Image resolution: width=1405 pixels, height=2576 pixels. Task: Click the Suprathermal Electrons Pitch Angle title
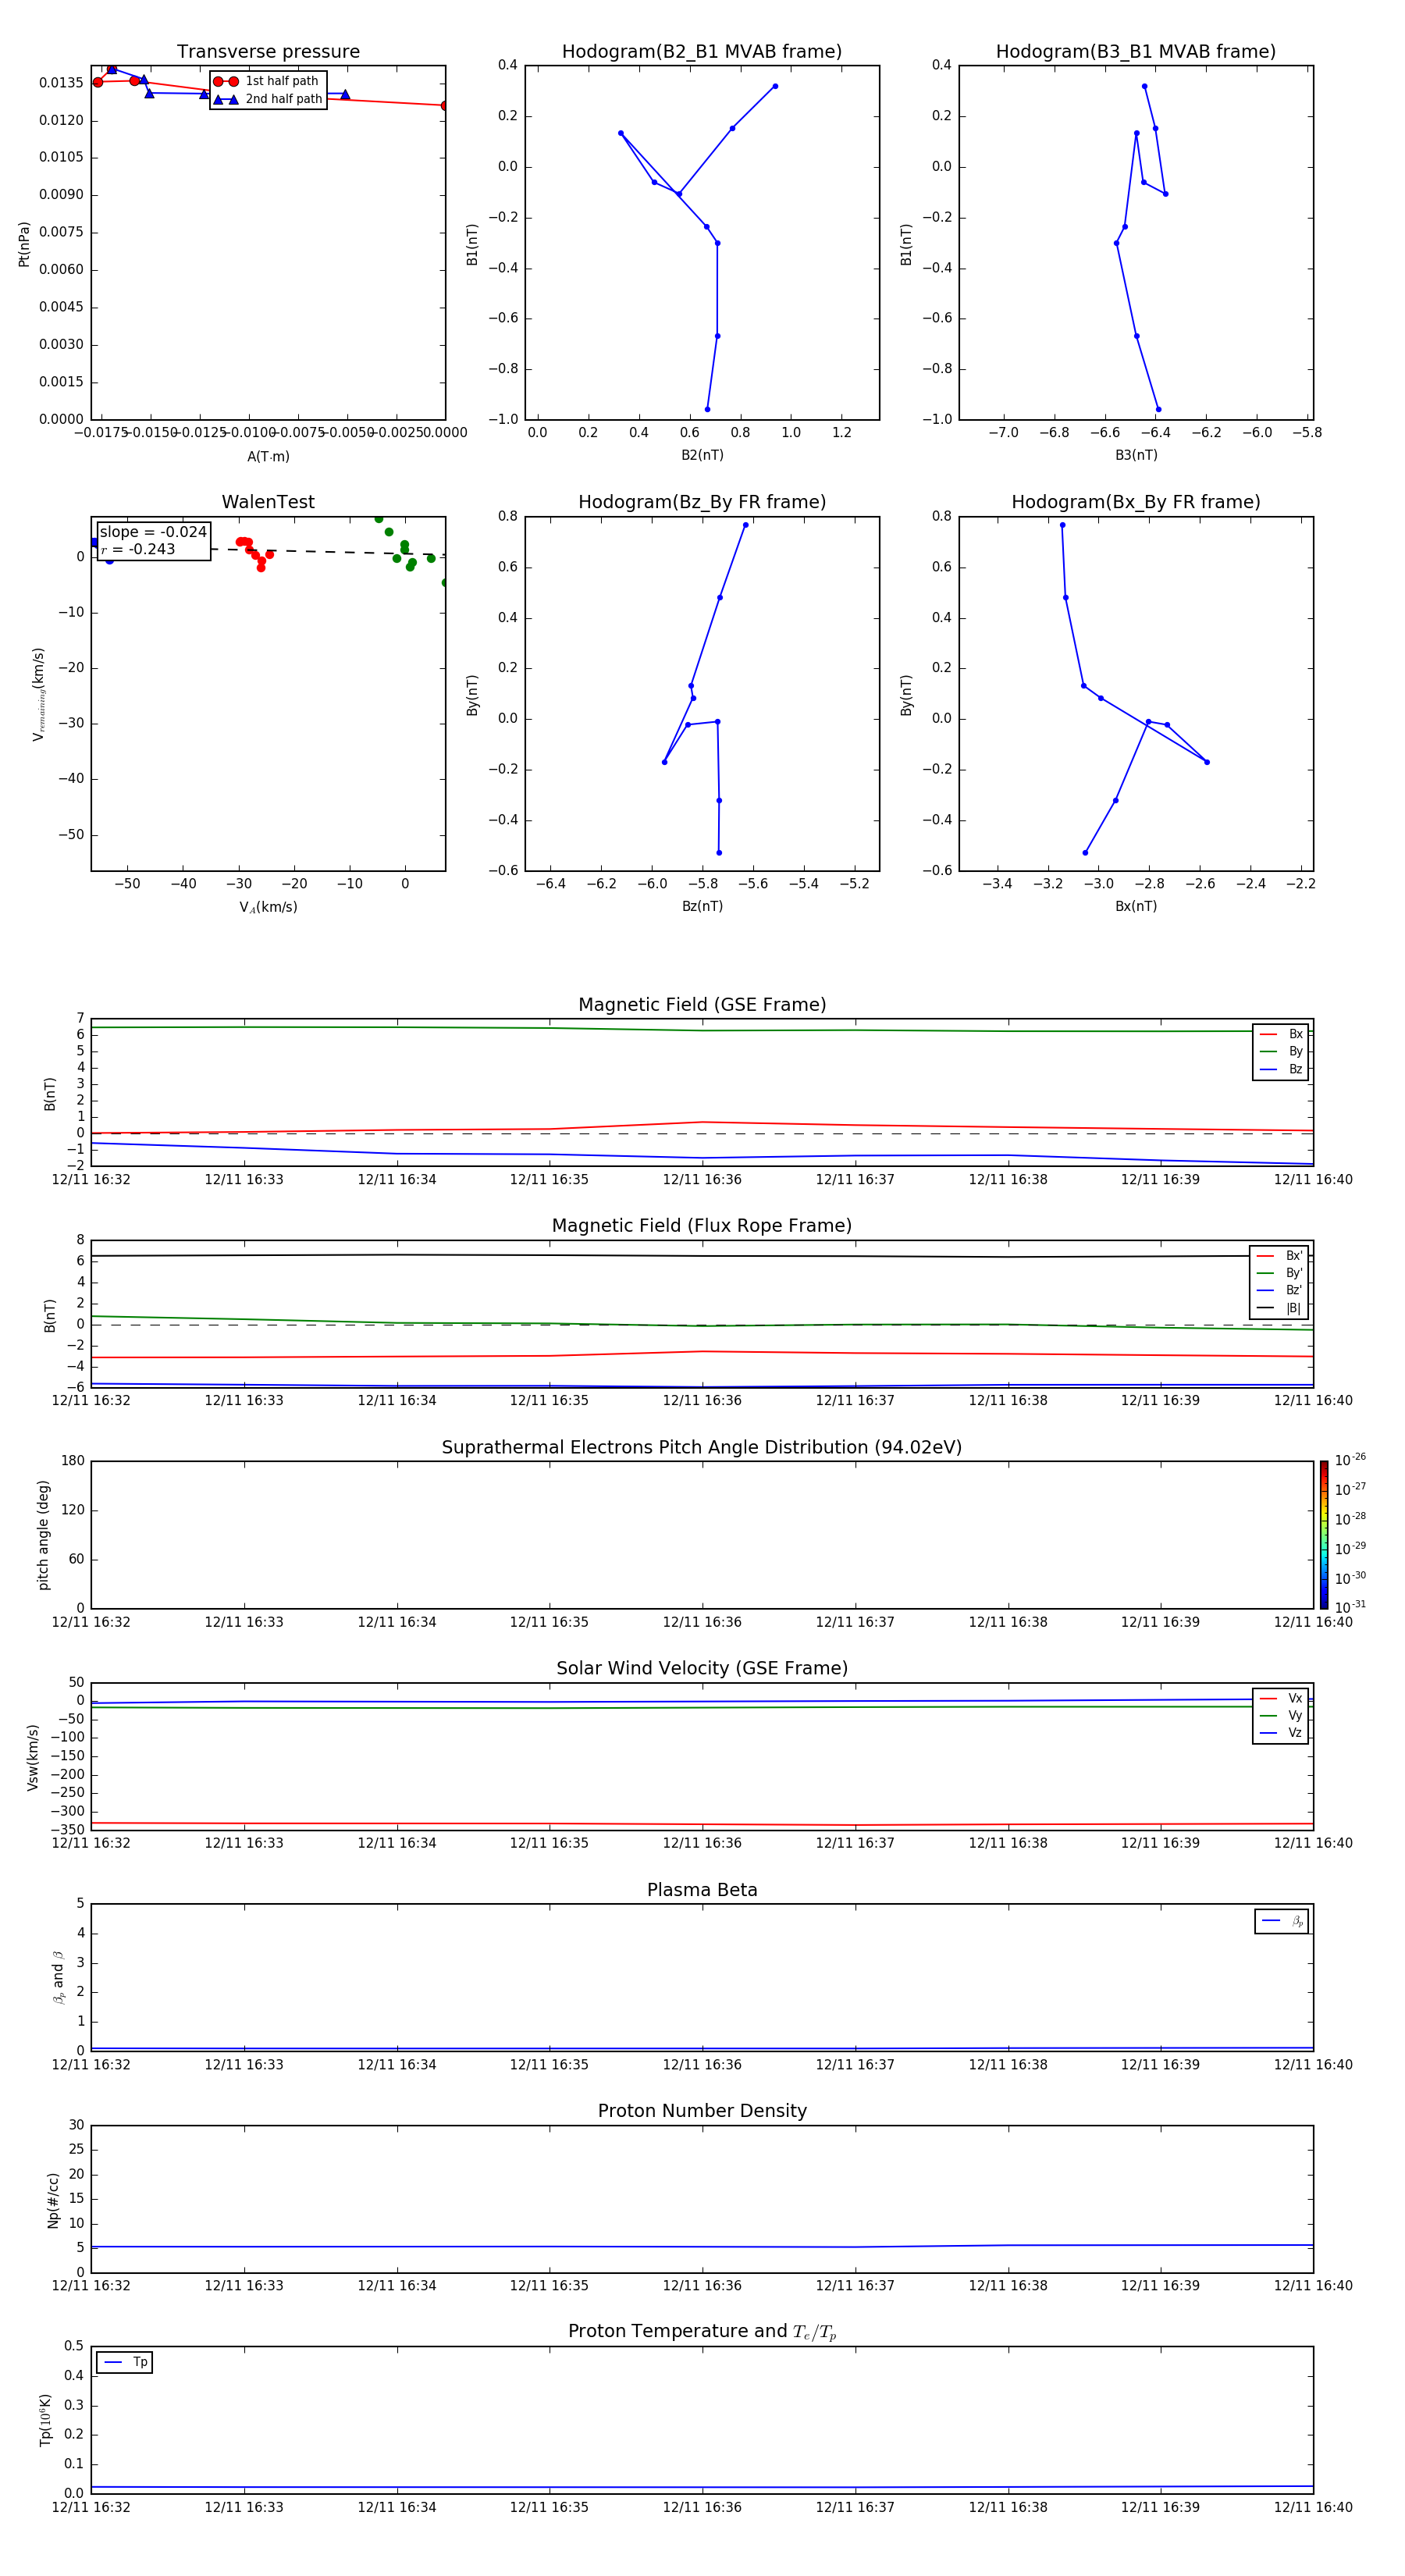[702, 1448]
